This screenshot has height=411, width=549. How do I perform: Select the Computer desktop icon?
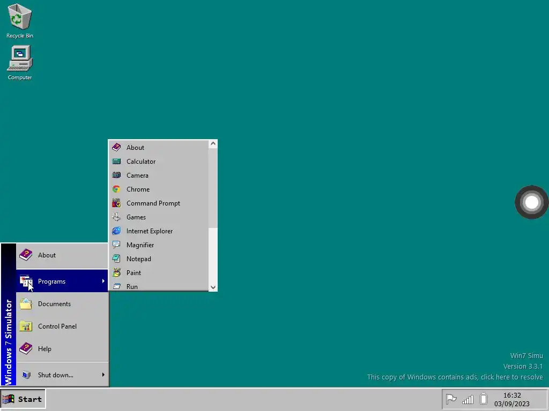point(20,63)
